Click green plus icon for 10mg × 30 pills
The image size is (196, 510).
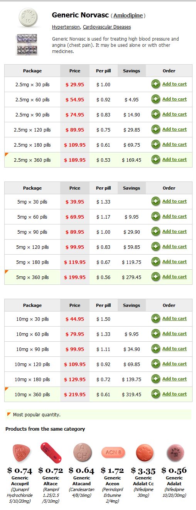pos(156,319)
